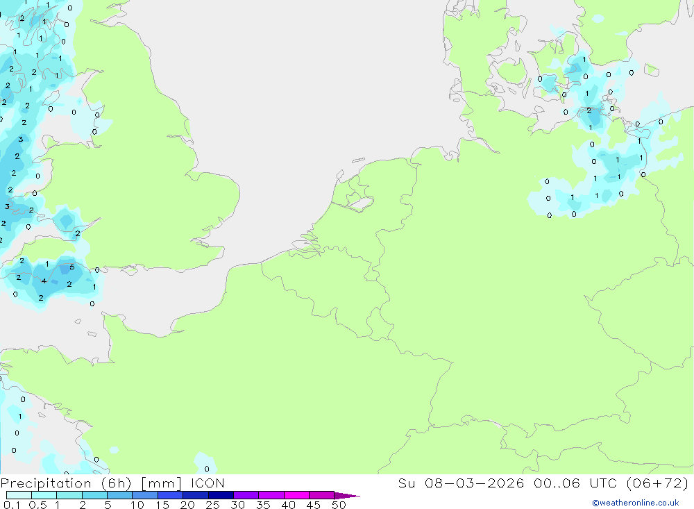The width and height of the screenshot is (694, 509).
Task: Click the precipitation value "4" over Cornwall
Action: coord(44,281)
